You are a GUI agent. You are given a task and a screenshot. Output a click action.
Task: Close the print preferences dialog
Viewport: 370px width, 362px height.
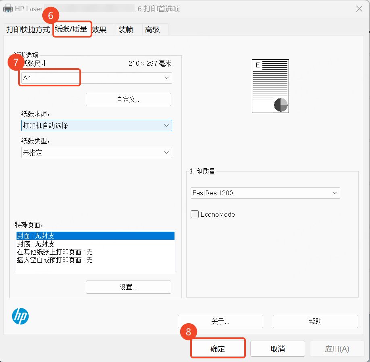359,9
